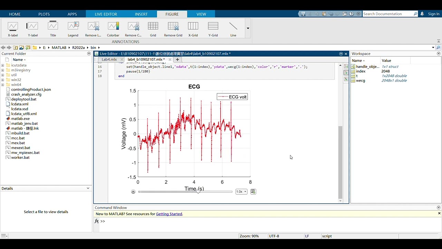Switch to output-on-right view
The width and height of the screenshot is (442, 249).
[x=346, y=66]
